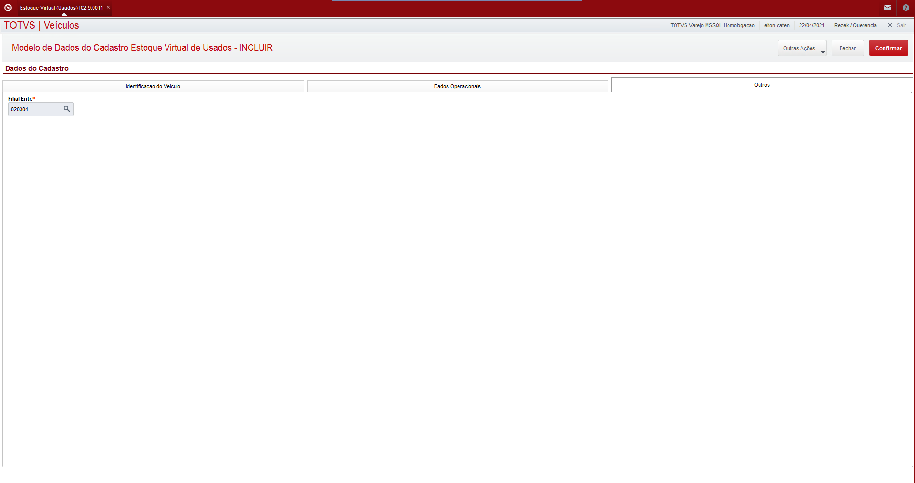Close the Estoque Virtual (Usados) tab
Viewport: 915px width, 483px height.
click(108, 7)
